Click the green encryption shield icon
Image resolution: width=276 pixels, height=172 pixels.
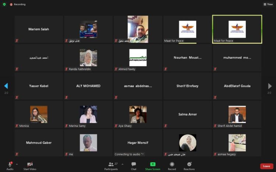coord(4,4)
